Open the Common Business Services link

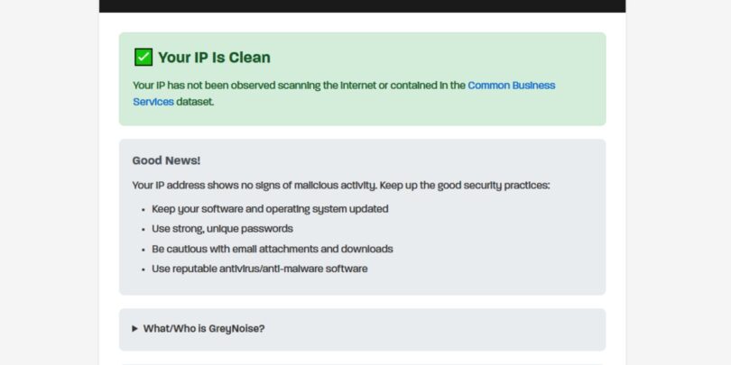tap(511, 86)
